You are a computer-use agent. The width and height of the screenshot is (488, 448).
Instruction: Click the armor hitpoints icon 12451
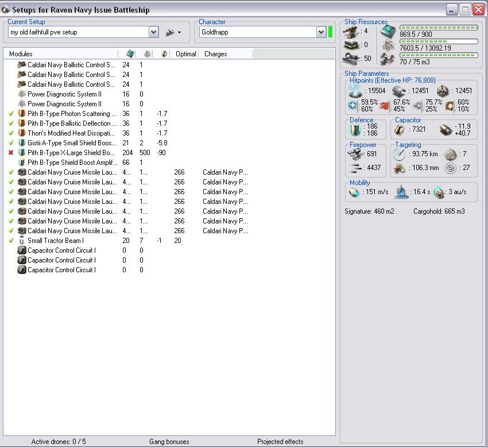point(400,91)
